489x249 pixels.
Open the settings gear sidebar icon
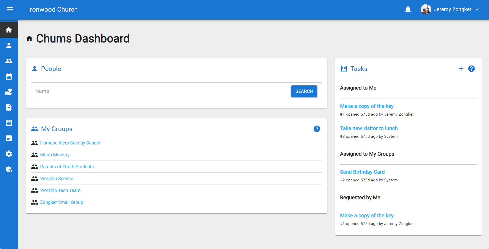coord(9,154)
